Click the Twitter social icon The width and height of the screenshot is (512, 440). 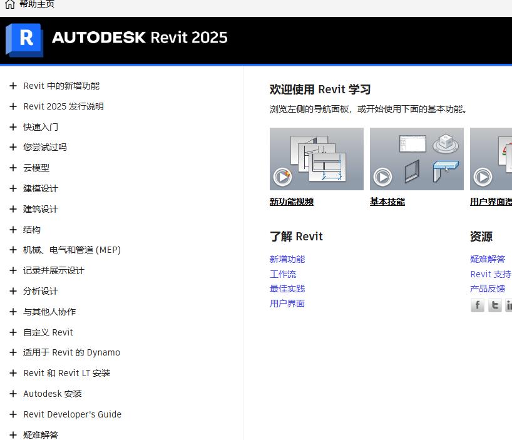click(x=494, y=305)
